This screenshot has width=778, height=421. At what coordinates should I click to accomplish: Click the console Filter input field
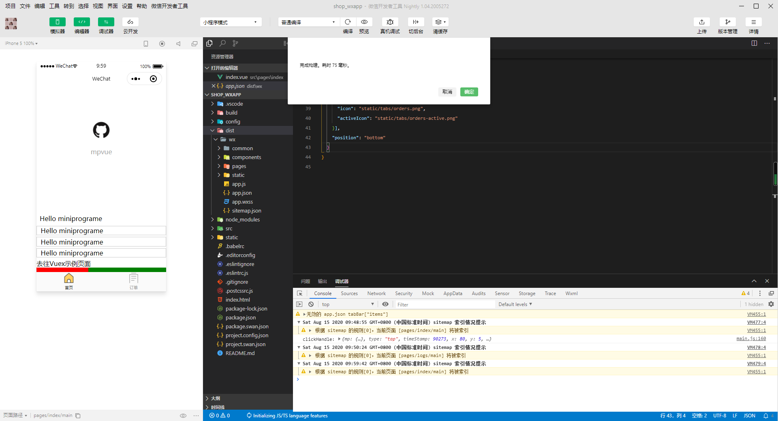tap(445, 304)
